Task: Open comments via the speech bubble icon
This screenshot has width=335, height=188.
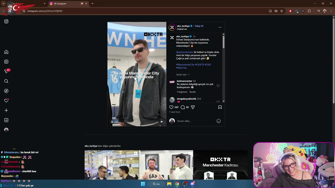Action: coord(183,107)
